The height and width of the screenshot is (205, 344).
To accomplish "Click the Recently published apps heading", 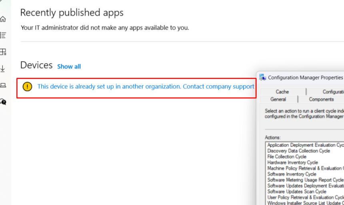I will [x=72, y=13].
